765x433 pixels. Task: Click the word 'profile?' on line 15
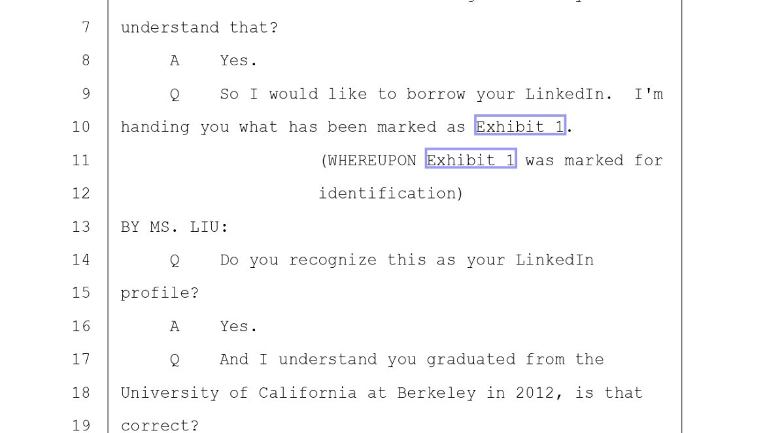pos(160,293)
